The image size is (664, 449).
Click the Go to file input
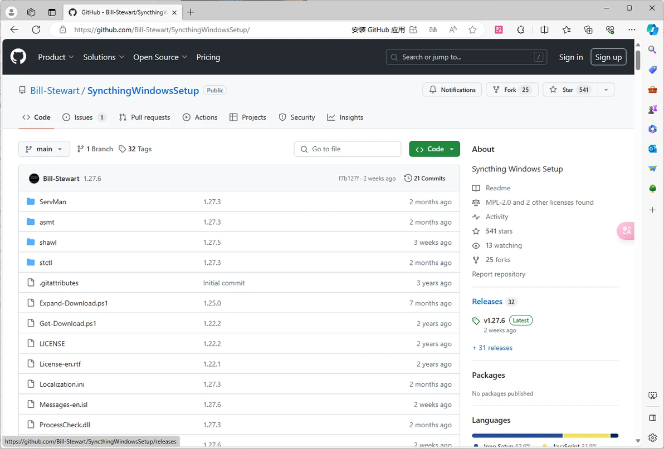[x=347, y=149]
